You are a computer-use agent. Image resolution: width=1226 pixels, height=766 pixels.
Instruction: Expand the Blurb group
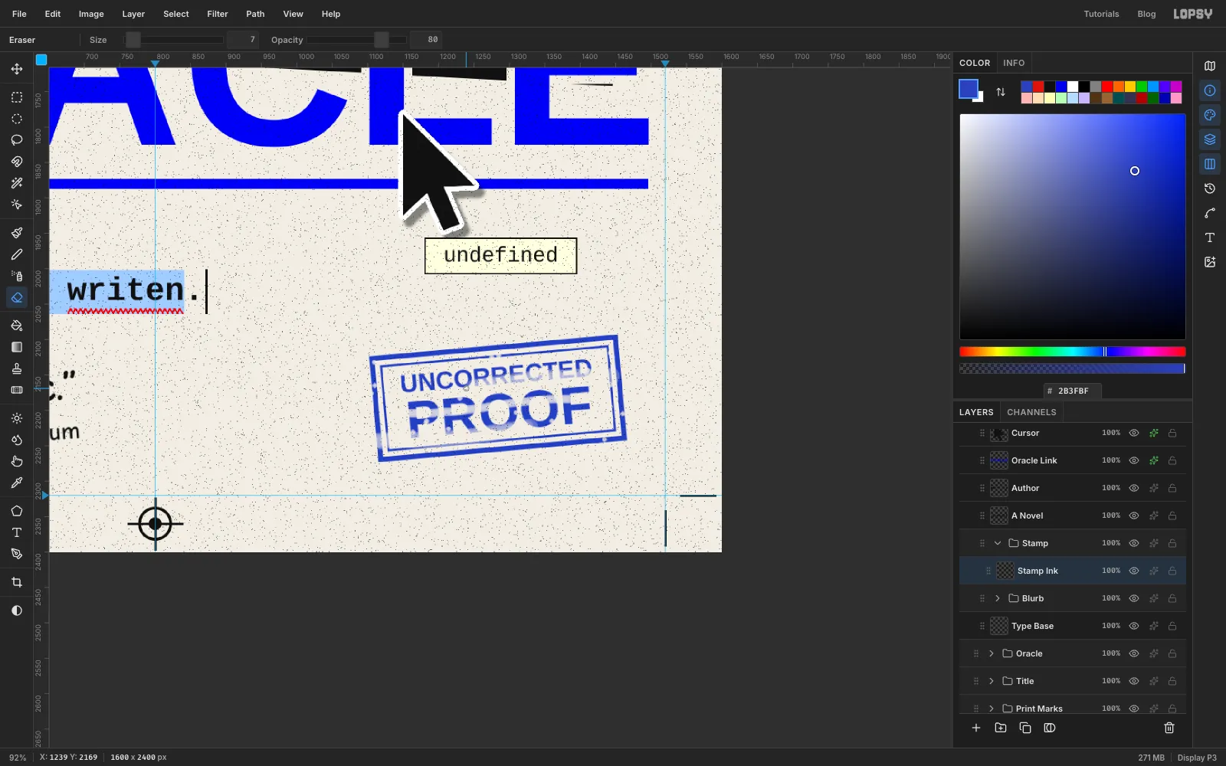[998, 598]
